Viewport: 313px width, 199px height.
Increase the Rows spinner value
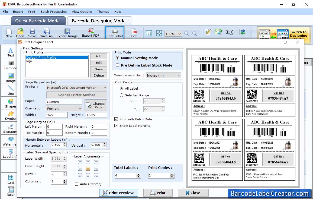pyautogui.click(x=65, y=173)
